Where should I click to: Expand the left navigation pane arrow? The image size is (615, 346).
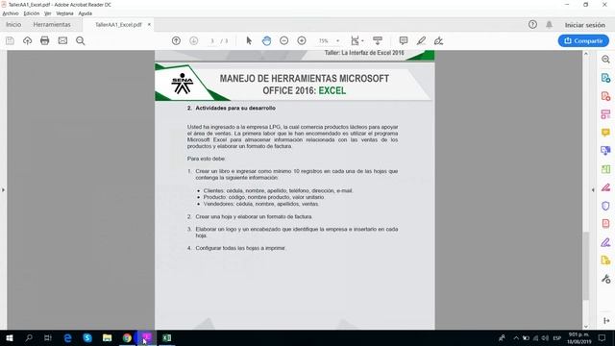(3, 190)
